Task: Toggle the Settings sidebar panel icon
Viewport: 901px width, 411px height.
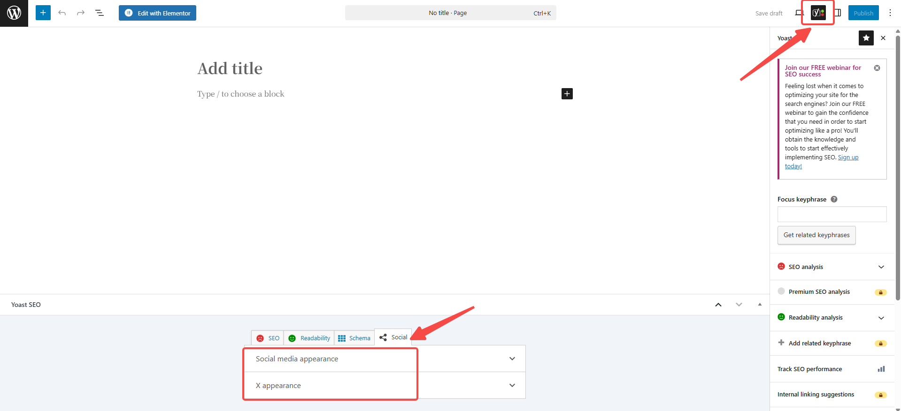Action: click(x=838, y=13)
